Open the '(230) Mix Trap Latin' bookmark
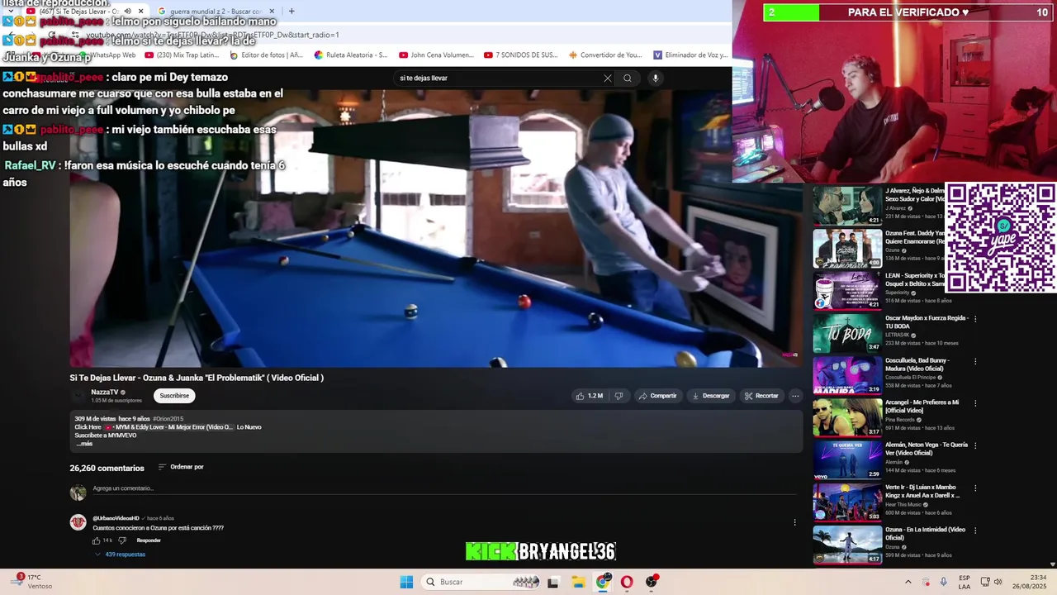 click(182, 55)
